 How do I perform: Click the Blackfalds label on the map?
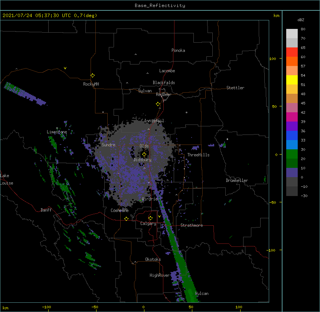[x=164, y=83]
